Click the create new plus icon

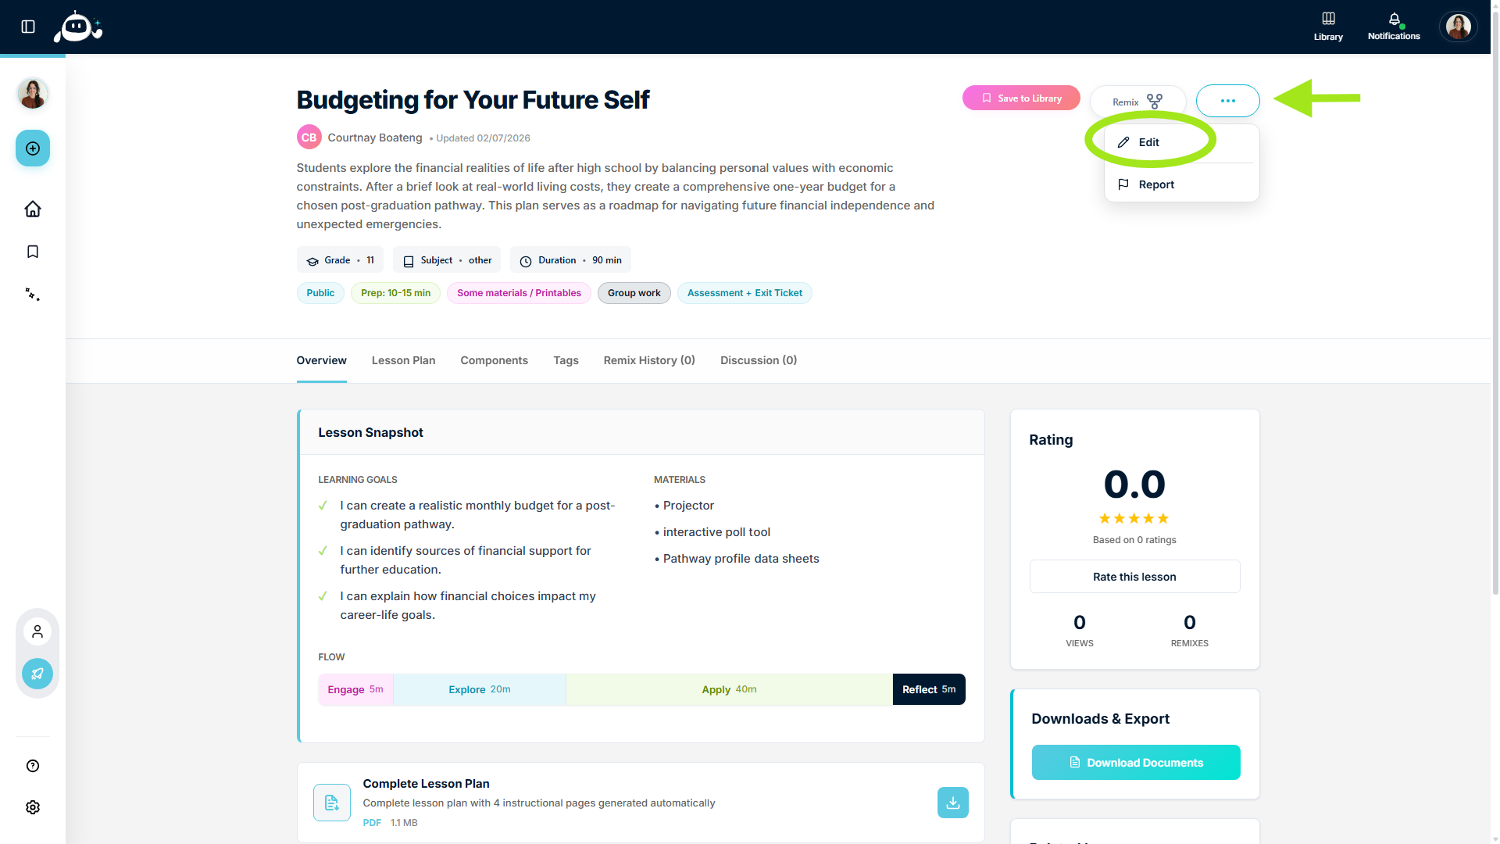tap(33, 148)
